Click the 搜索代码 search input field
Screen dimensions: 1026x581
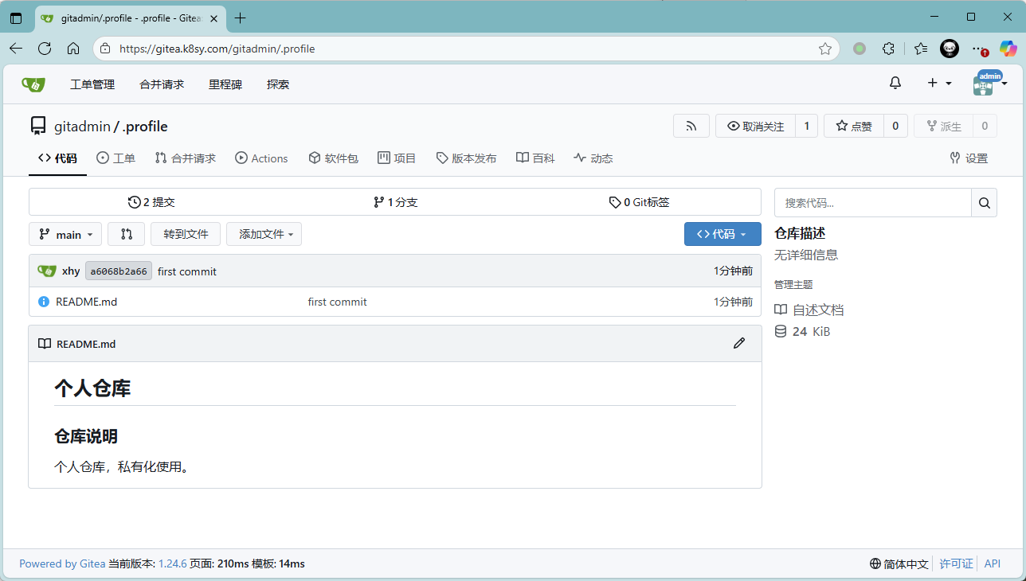[872, 203]
